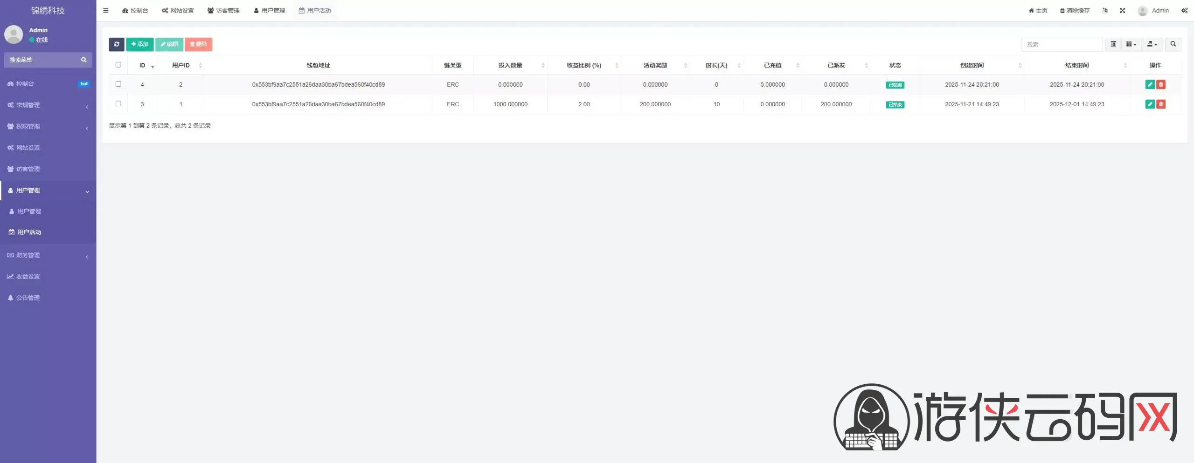Click the fullscreen expand icon
The image size is (1194, 463).
(x=1122, y=10)
